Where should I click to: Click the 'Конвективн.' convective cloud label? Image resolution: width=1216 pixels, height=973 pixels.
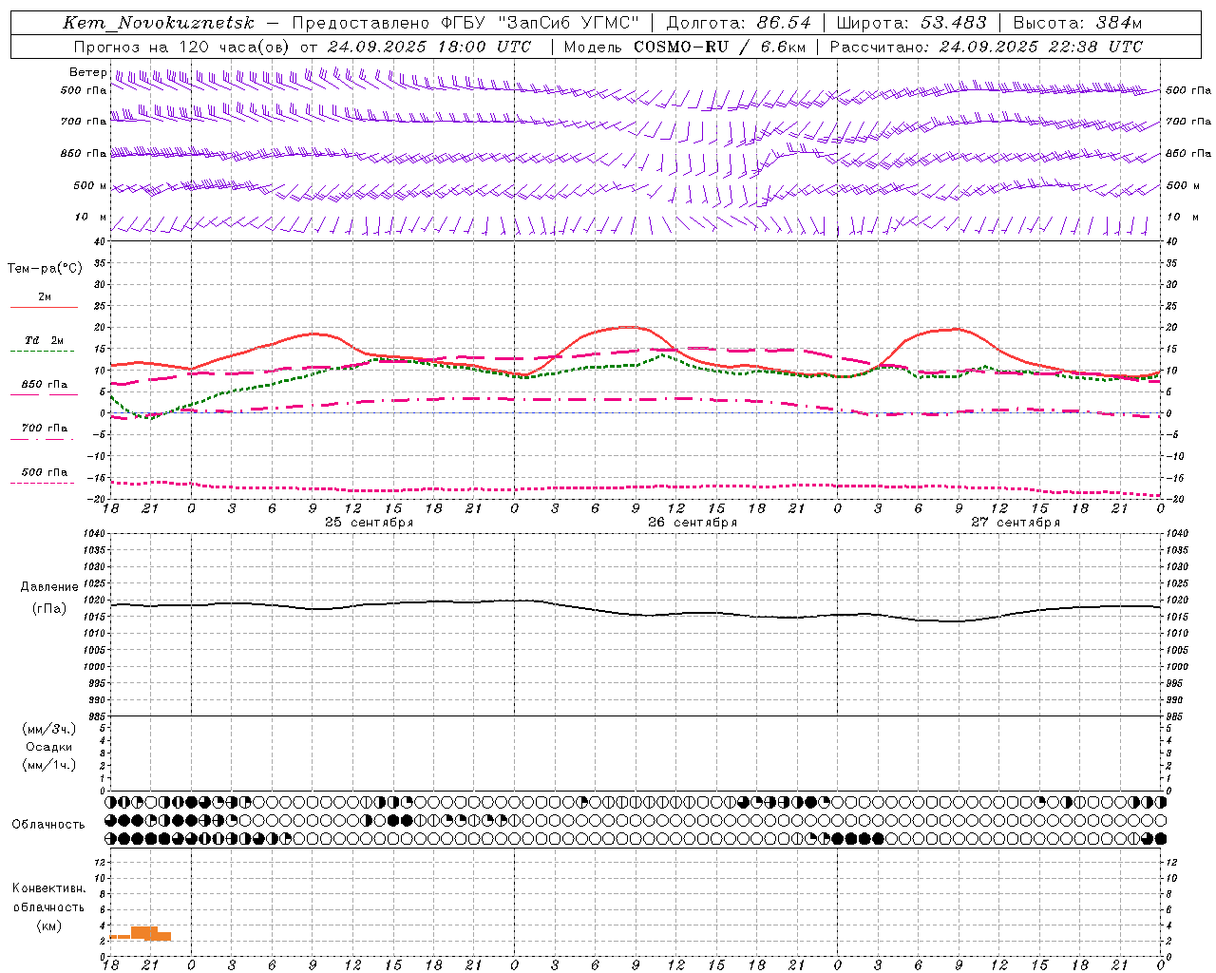pyautogui.click(x=48, y=888)
